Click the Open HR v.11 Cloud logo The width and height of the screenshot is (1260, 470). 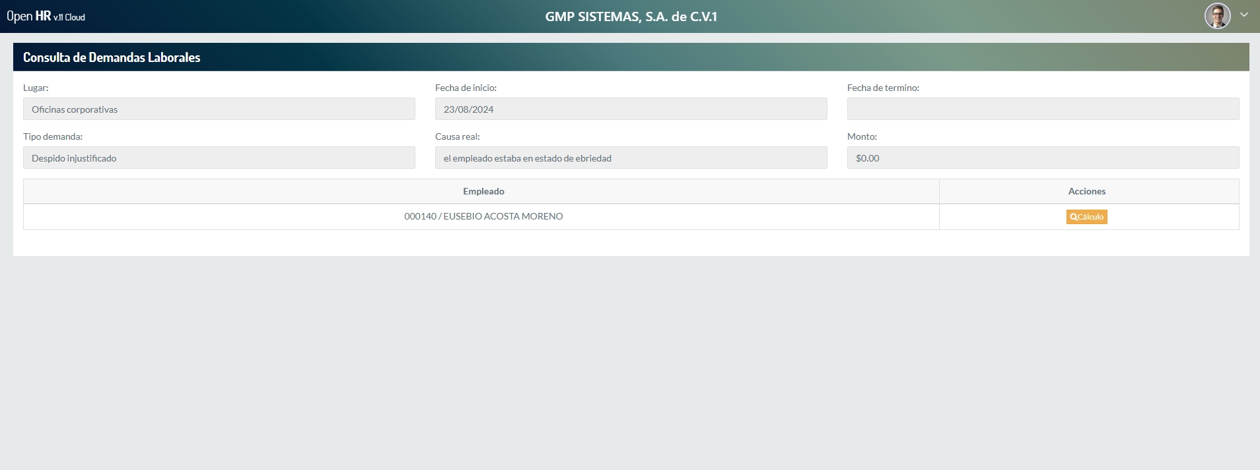pyautogui.click(x=46, y=16)
